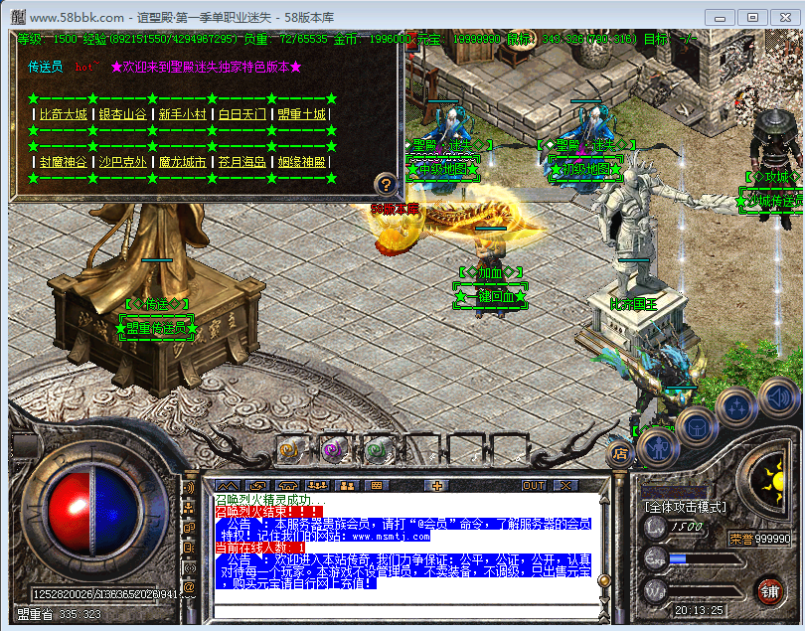Viewport: 805px width, 631px height.
Task: Open the help question mark button
Action: coord(386,184)
